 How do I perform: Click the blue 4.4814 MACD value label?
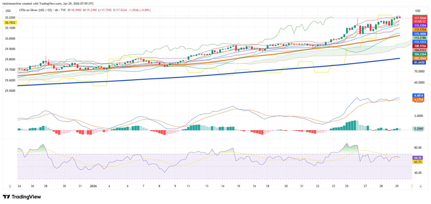click(x=418, y=96)
